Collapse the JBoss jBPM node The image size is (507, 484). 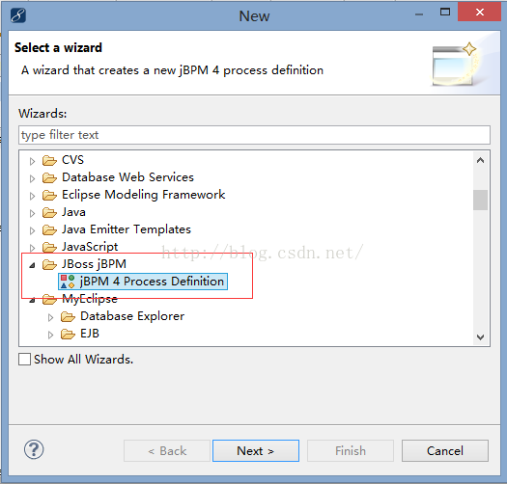pos(32,265)
